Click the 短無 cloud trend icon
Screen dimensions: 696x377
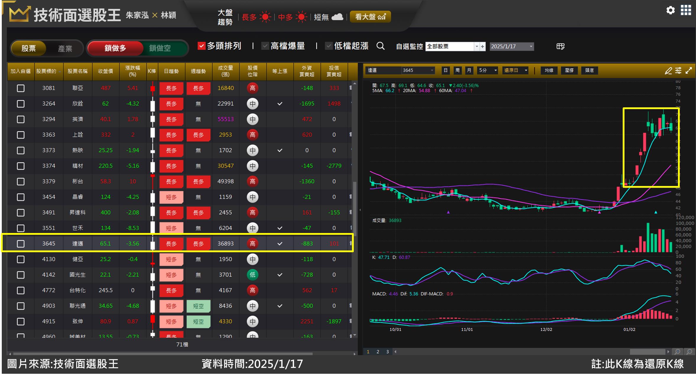pyautogui.click(x=337, y=17)
